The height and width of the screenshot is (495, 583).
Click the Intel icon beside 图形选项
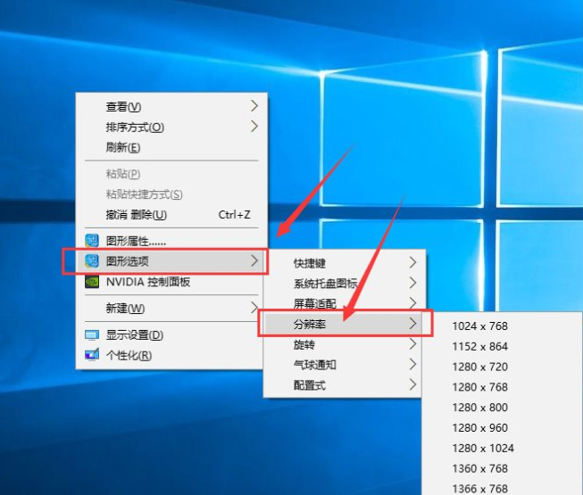coord(91,261)
